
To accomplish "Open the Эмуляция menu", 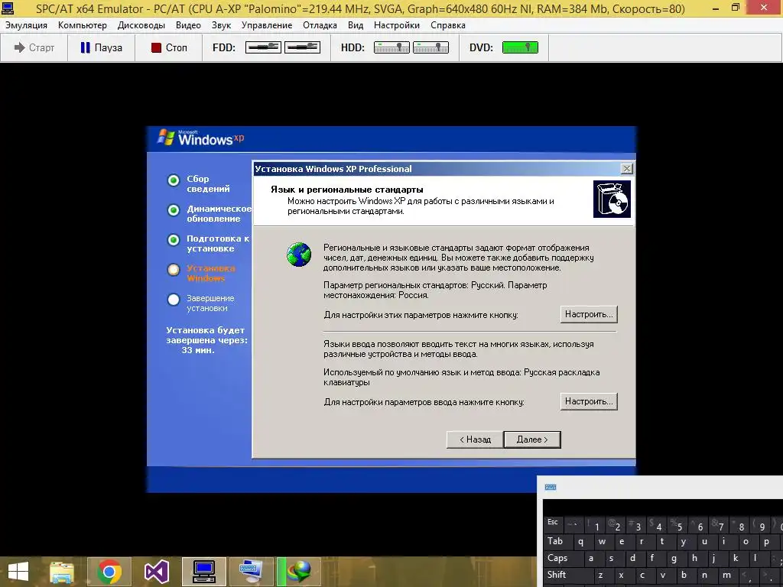I will (27, 25).
